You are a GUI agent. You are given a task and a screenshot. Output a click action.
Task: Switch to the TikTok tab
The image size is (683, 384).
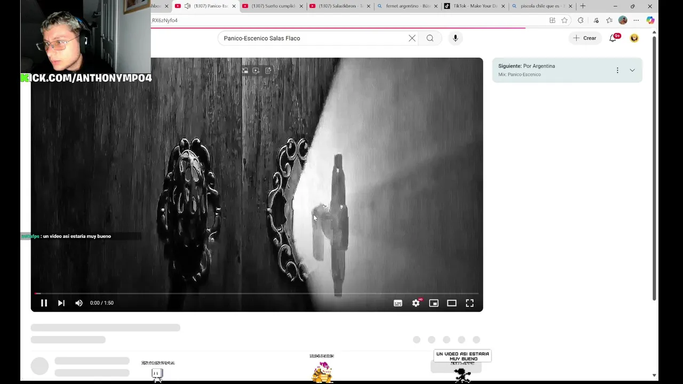click(474, 6)
